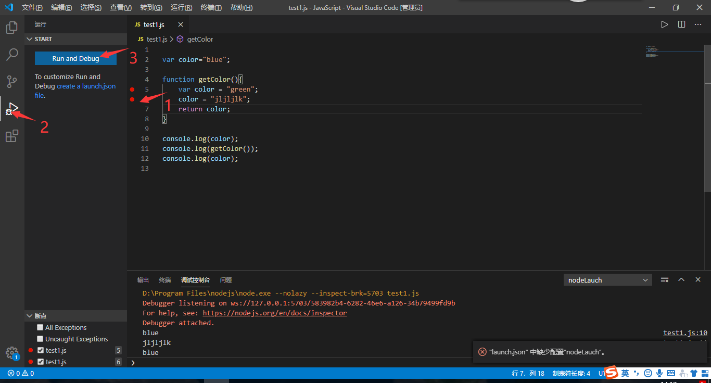Click the Sogou emoji smiley icon
This screenshot has width=711, height=383.
[648, 373]
